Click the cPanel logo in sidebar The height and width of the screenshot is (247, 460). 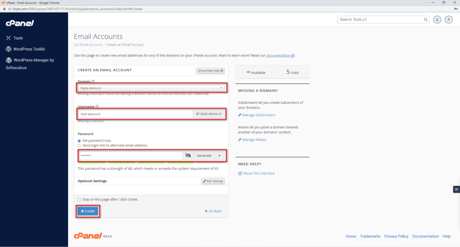pos(20,23)
